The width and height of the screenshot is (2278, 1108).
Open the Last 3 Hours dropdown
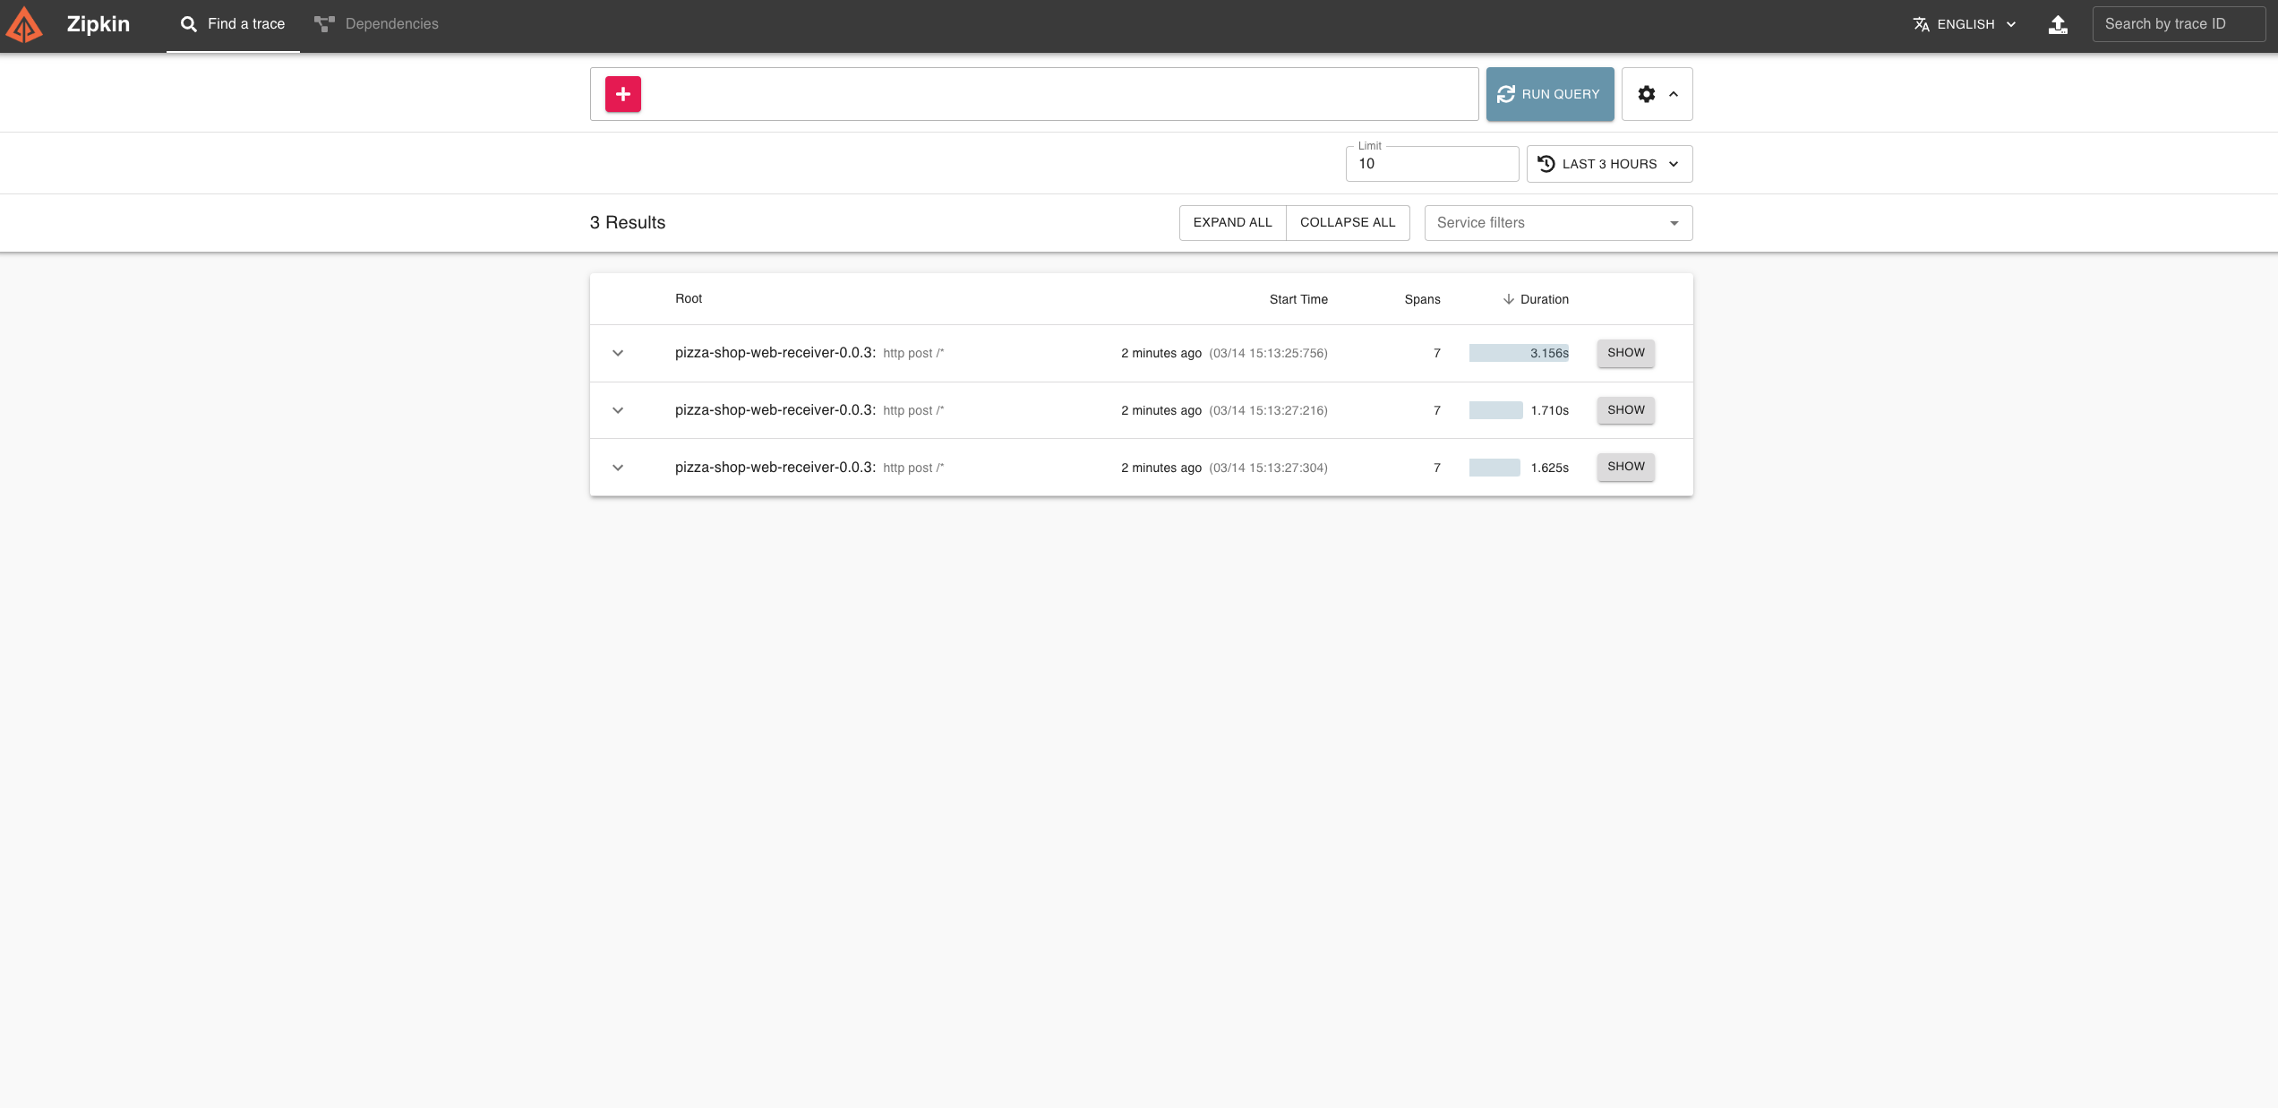click(x=1609, y=164)
